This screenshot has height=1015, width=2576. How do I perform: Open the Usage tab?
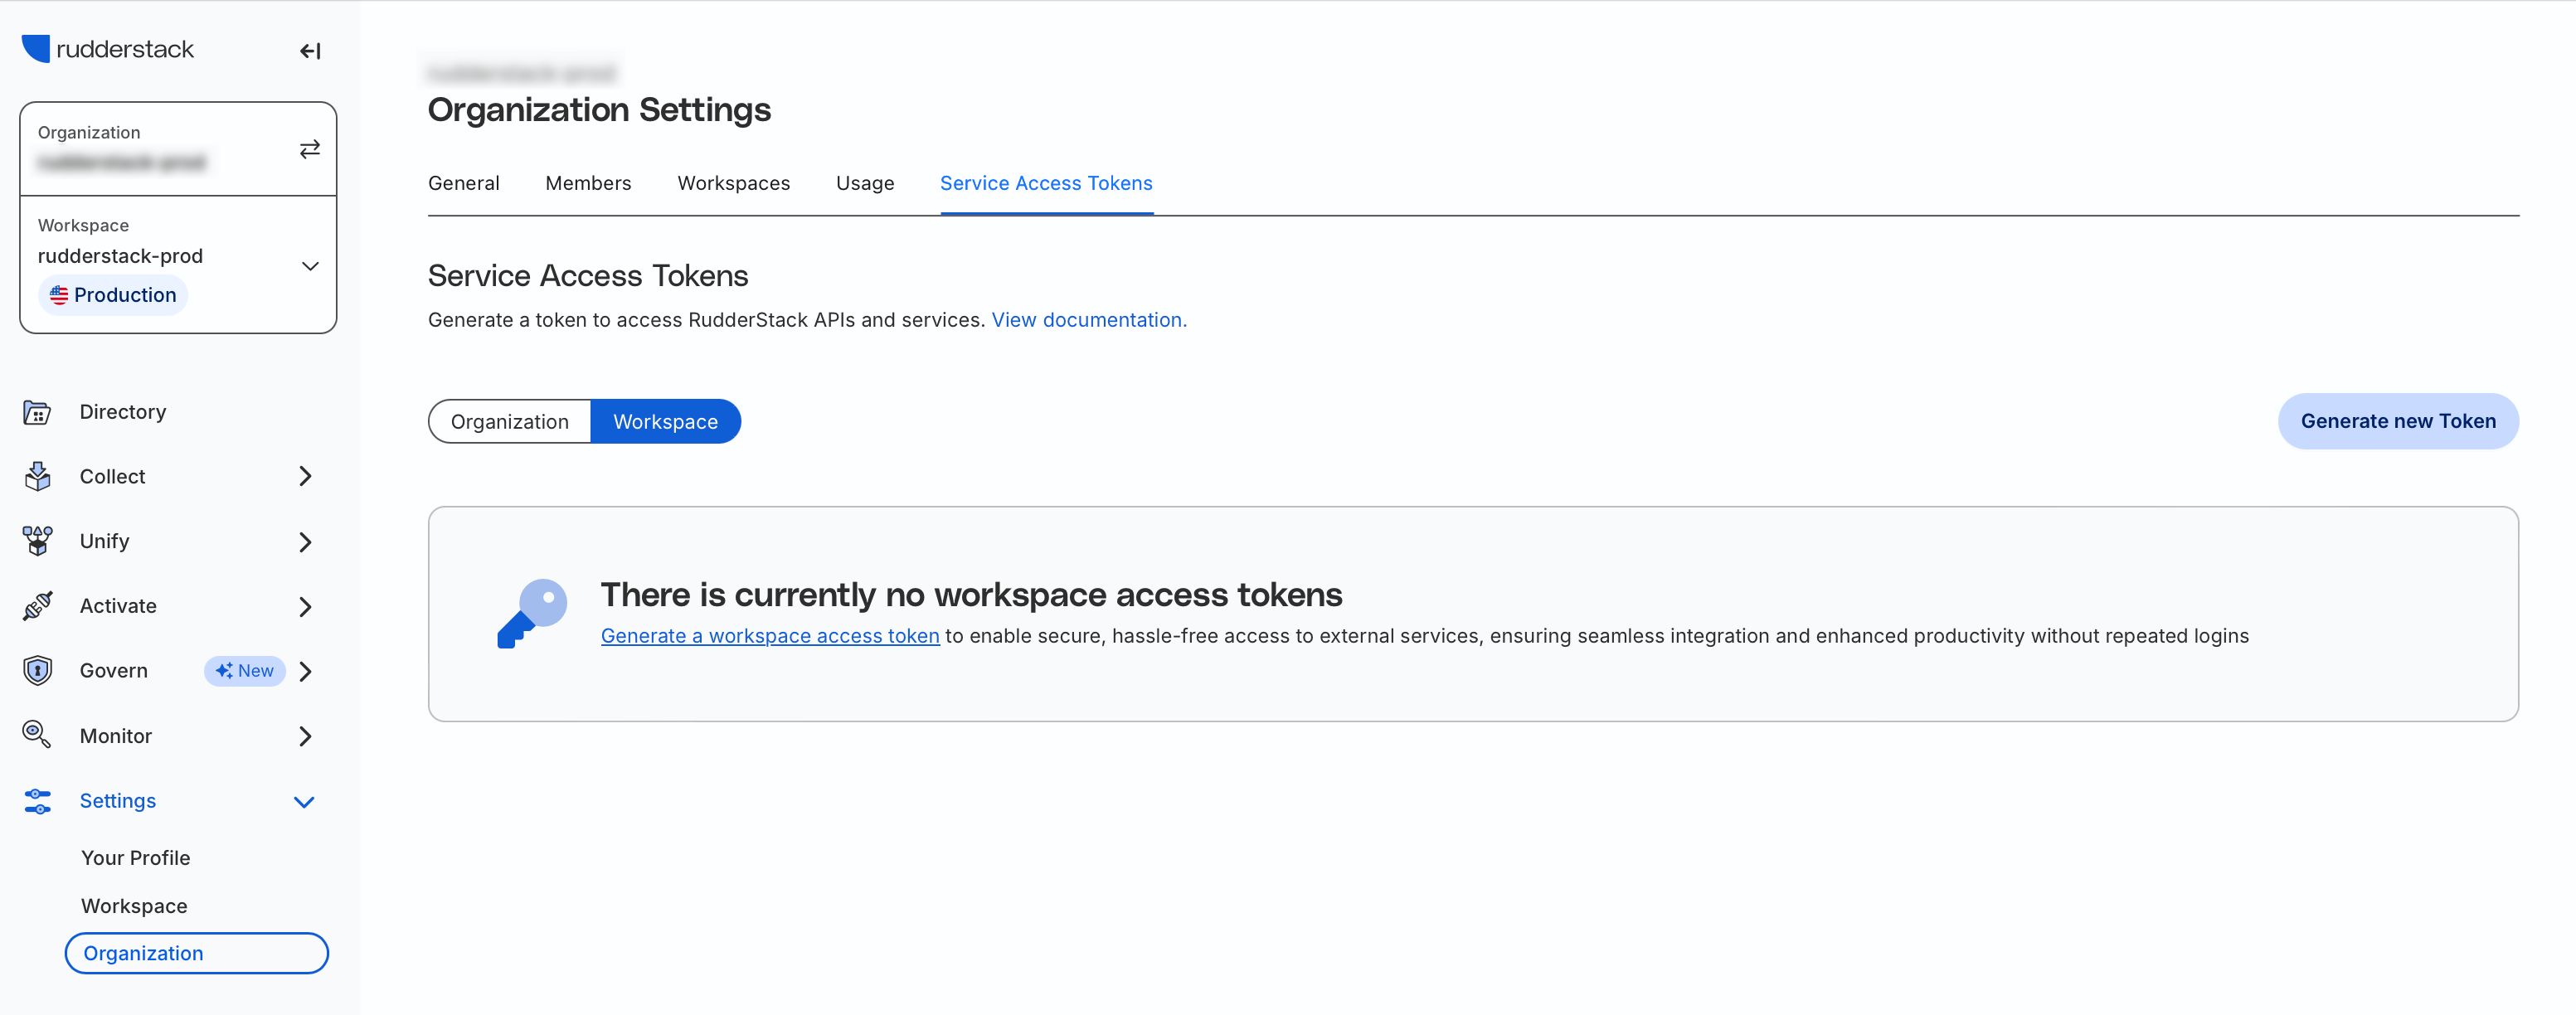coord(864,183)
